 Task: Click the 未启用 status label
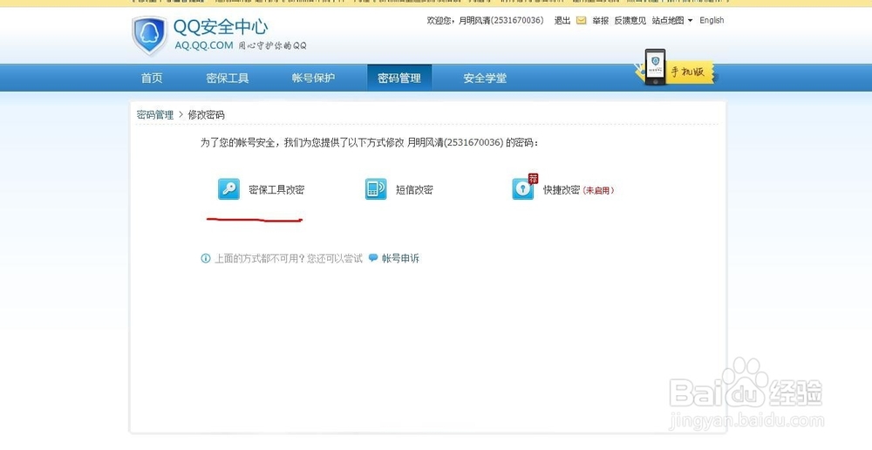[x=598, y=190]
